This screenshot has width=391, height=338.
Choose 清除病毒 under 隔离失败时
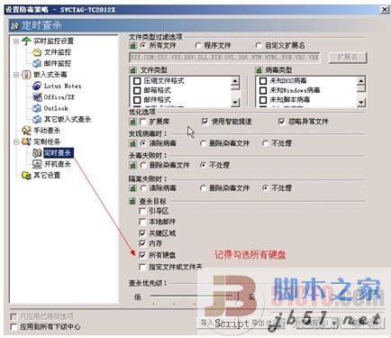tap(143, 188)
